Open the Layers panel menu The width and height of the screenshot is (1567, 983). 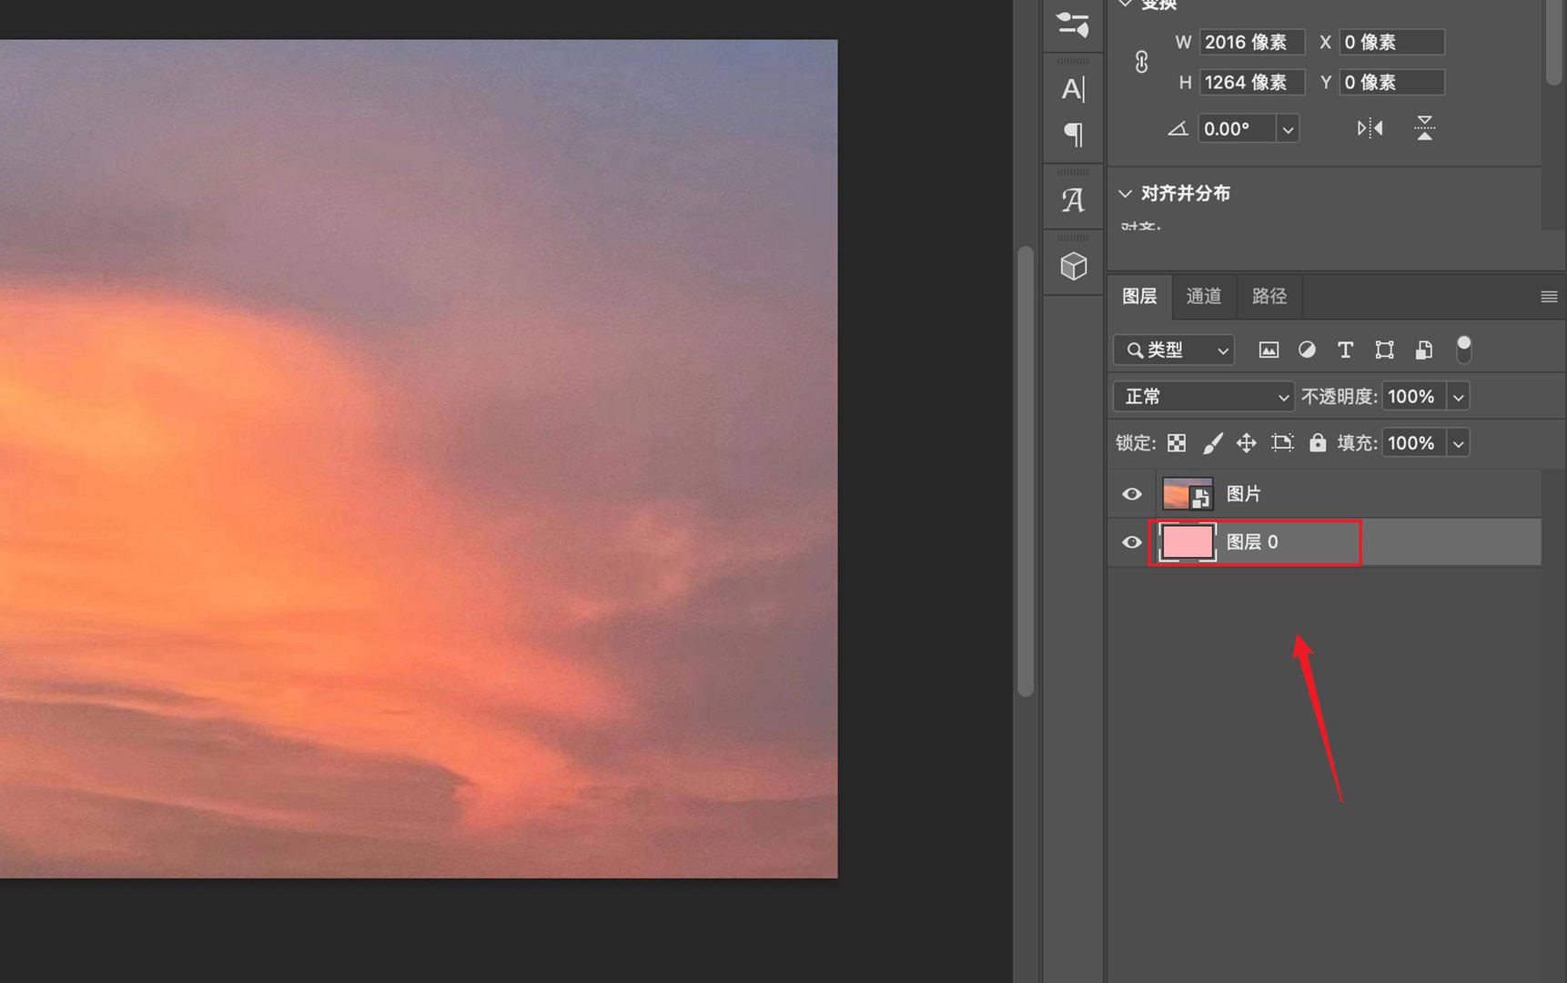tap(1547, 296)
